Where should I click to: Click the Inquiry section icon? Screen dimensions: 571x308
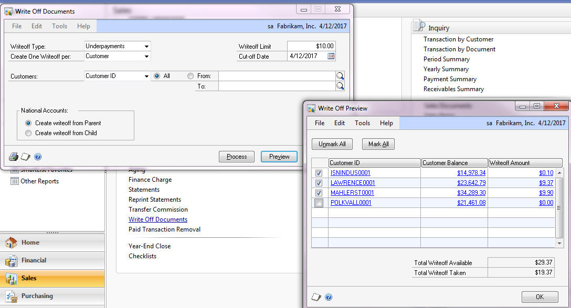pyautogui.click(x=419, y=26)
